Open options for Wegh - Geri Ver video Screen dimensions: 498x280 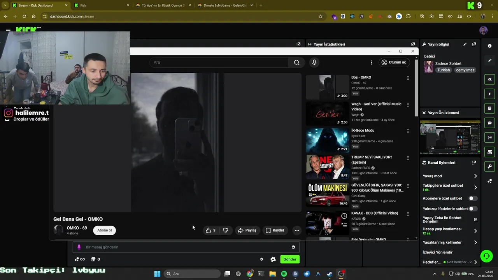pyautogui.click(x=408, y=105)
